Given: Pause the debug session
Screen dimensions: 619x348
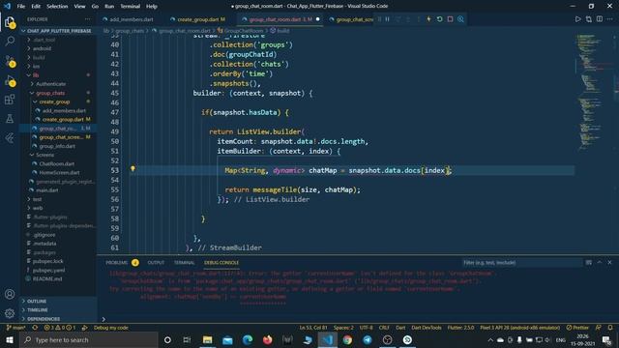Looking at the screenshot, I should (x=387, y=19).
